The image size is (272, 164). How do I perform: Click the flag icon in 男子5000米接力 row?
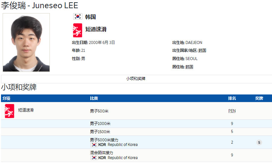pyautogui.click(x=94, y=145)
